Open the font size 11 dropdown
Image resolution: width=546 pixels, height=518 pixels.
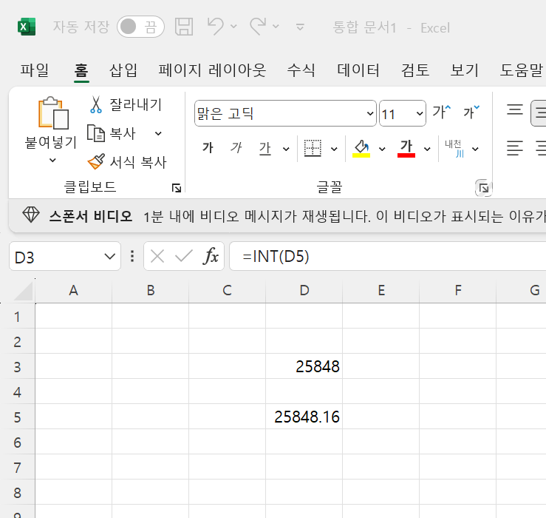coord(420,113)
